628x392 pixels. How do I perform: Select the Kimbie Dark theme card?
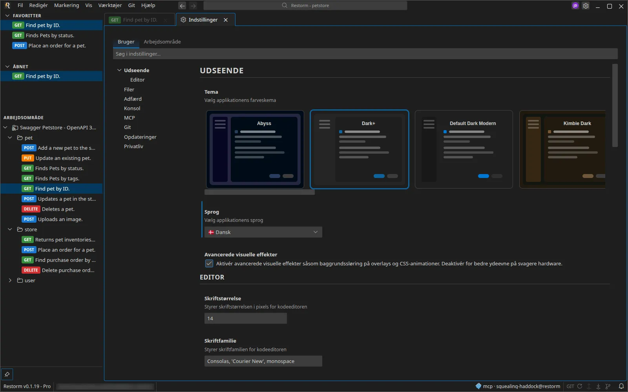[x=562, y=149]
